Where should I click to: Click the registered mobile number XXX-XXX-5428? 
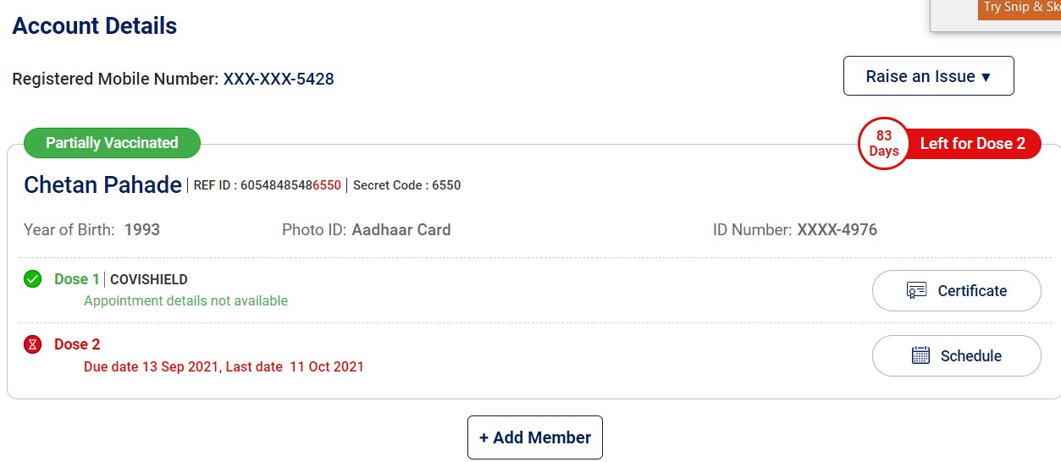point(279,79)
